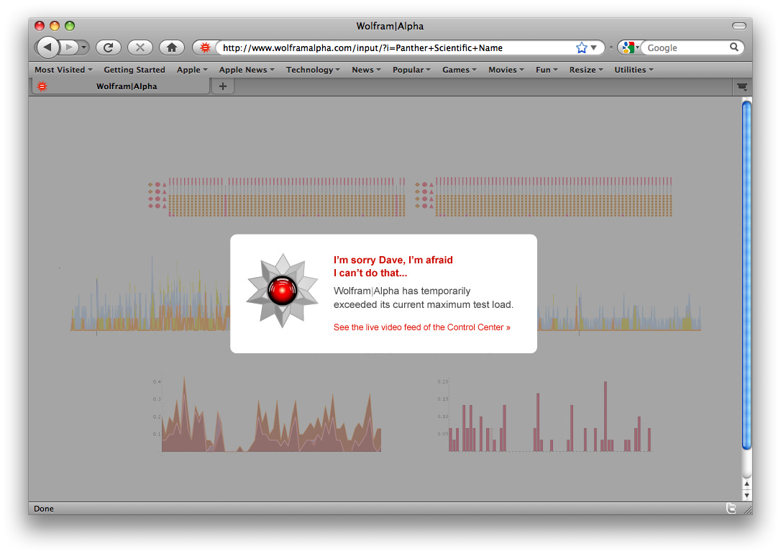The height and width of the screenshot is (554, 781).
Task: Click the "Done" status bar text
Action: [x=44, y=509]
